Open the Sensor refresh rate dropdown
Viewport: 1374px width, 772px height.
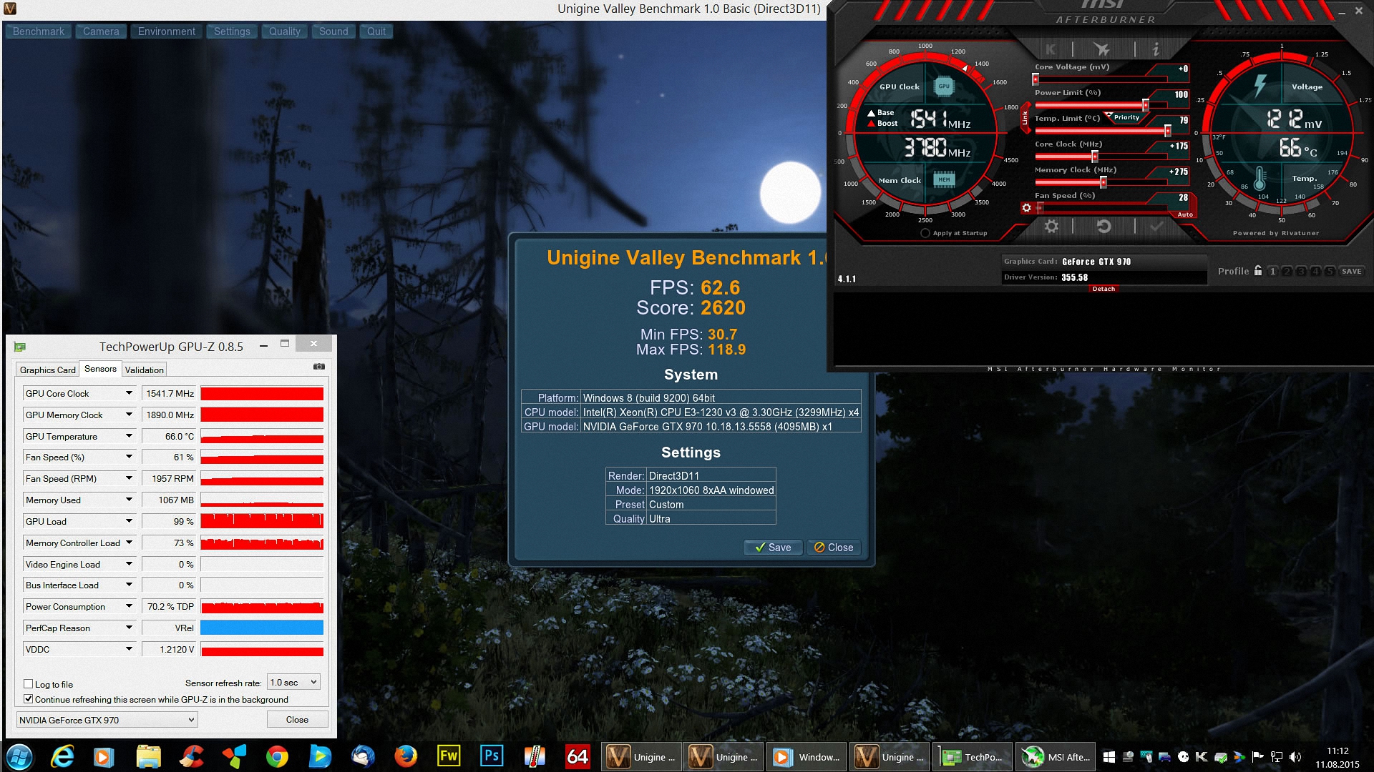coord(293,683)
